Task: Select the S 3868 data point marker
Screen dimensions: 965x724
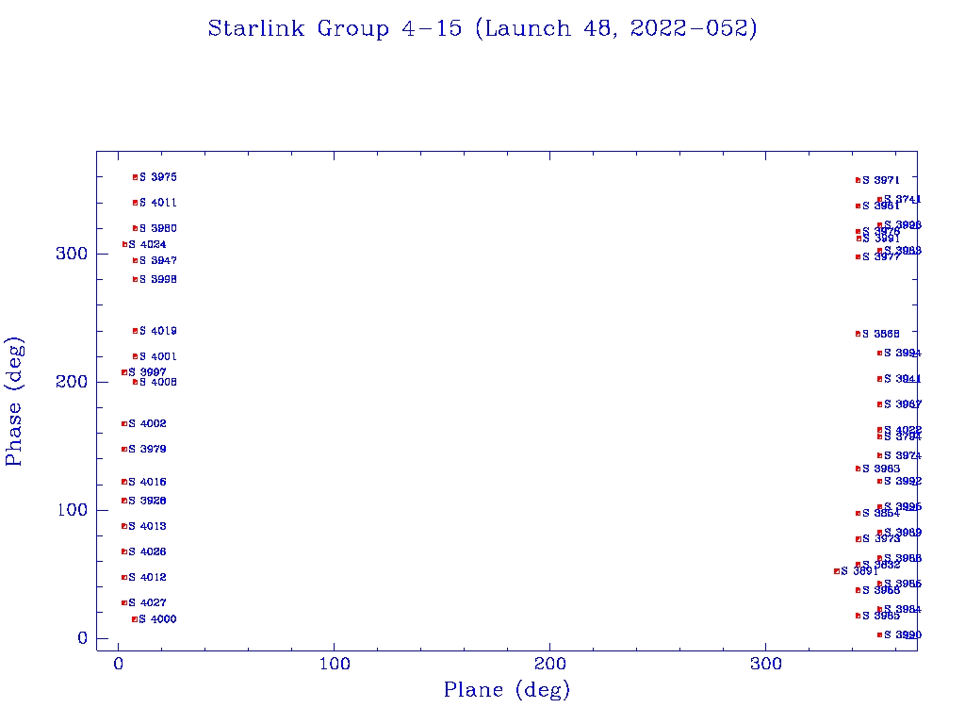Action: pos(858,334)
